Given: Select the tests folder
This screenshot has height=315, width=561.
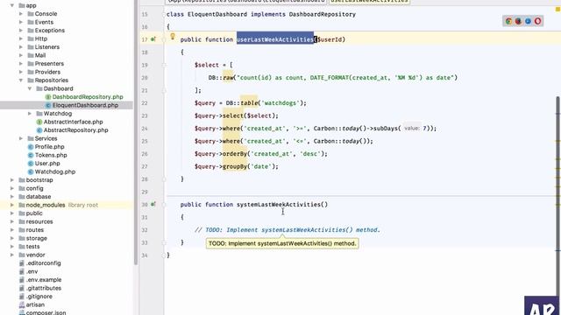Looking at the screenshot, I should point(32,247).
